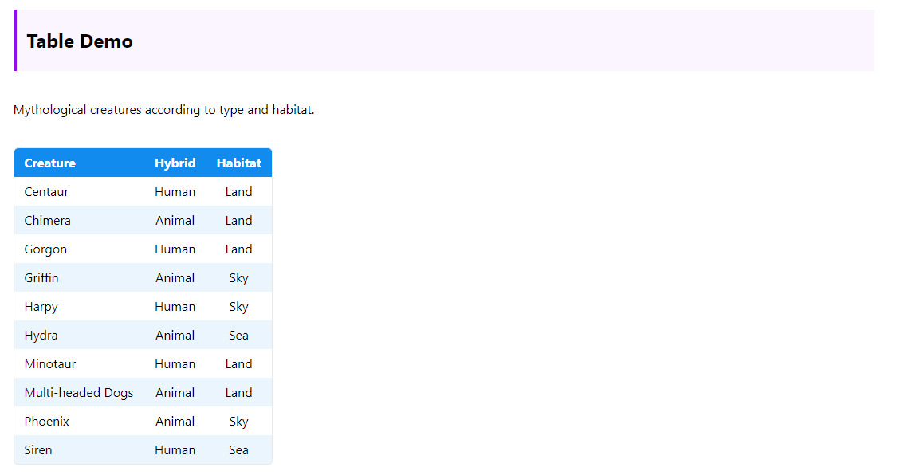Click the Mythological creatures description text
This screenshot has width=900, height=475.
pyautogui.click(x=163, y=110)
